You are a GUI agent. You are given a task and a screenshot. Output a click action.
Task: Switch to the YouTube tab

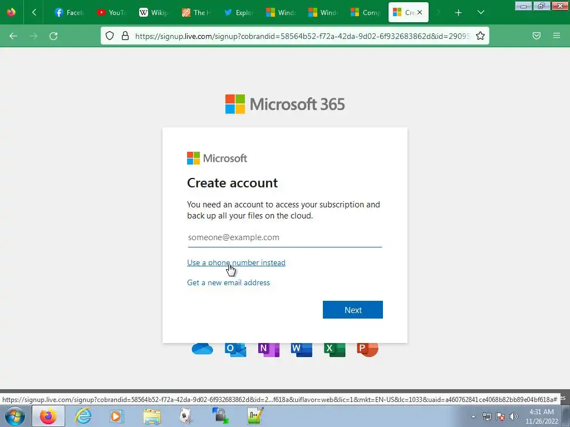111,12
